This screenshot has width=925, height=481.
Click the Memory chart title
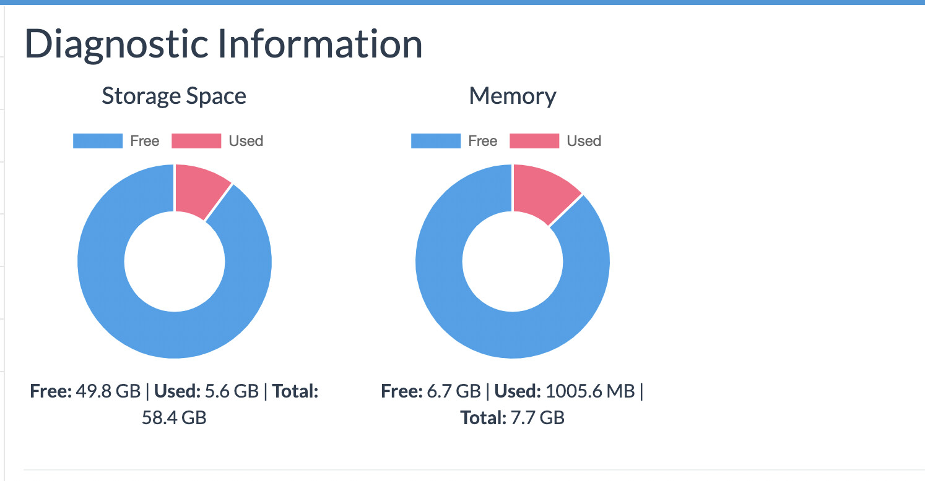pos(513,96)
